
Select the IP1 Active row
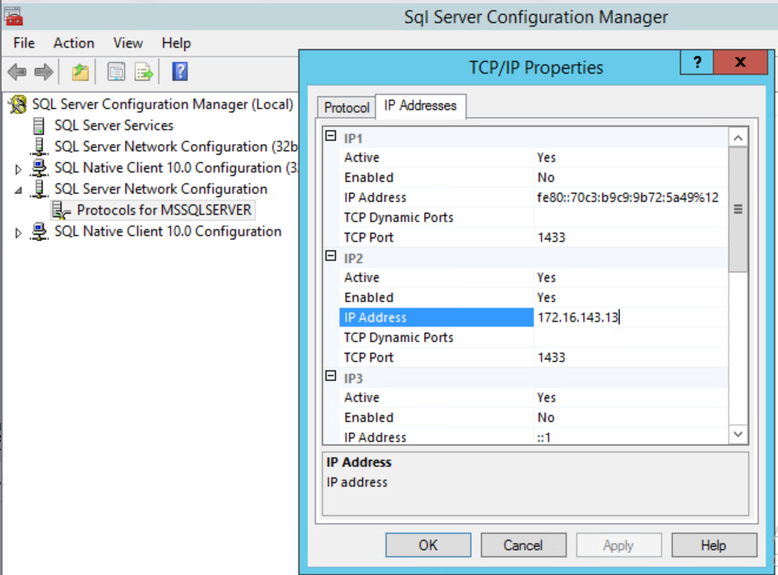pos(533,158)
